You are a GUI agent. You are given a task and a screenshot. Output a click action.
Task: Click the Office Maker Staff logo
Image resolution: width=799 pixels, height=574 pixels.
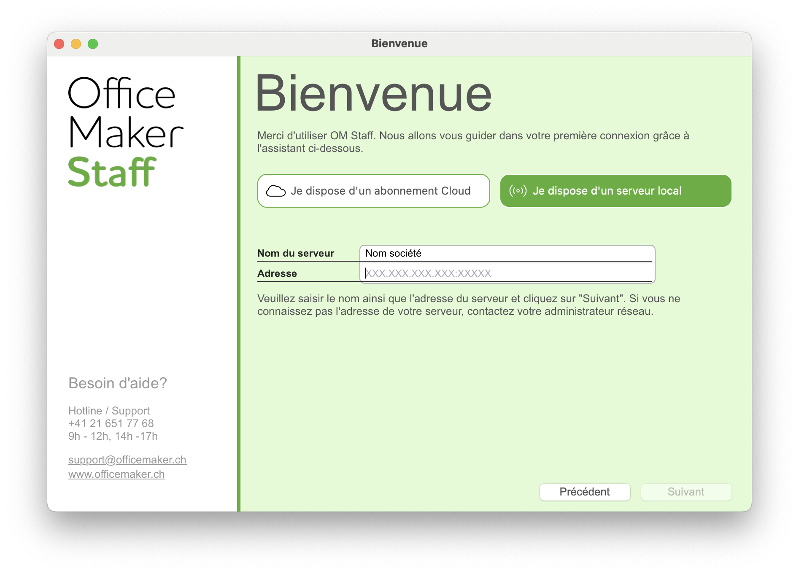click(126, 132)
